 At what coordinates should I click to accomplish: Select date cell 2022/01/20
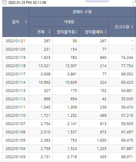click(x=15, y=49)
